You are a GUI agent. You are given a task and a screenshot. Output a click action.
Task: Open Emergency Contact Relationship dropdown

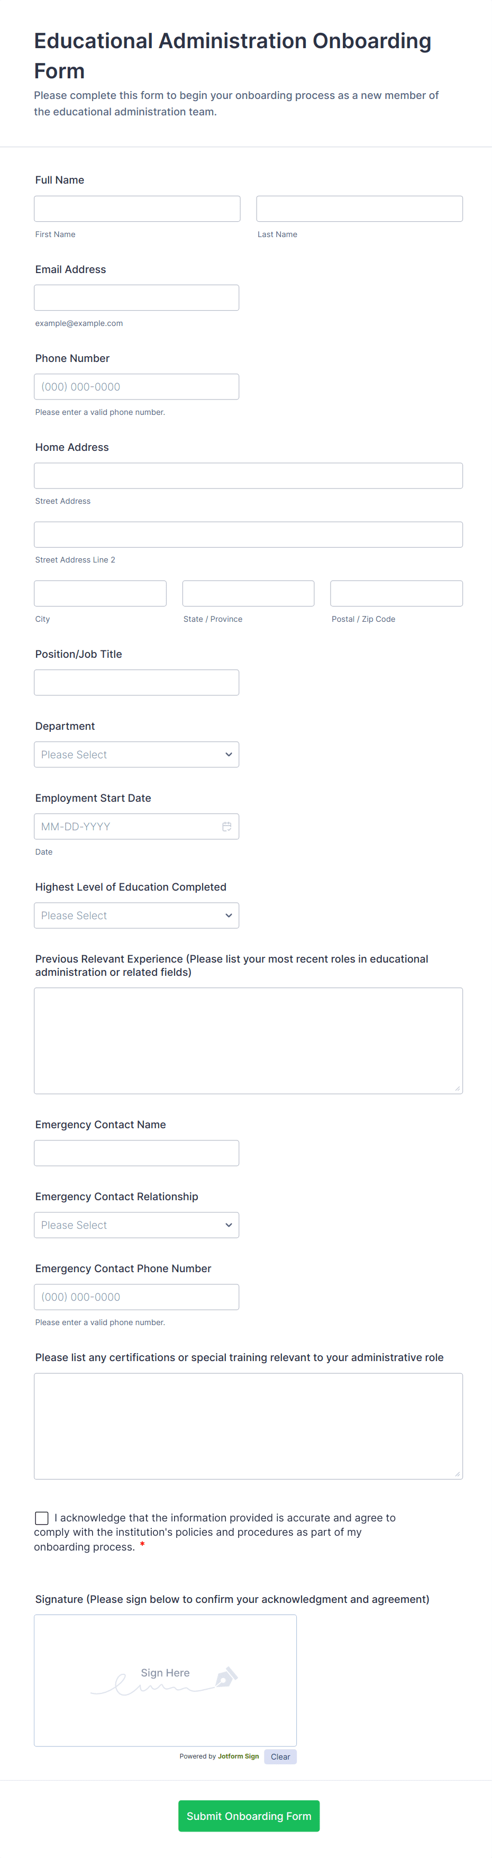pos(136,1225)
